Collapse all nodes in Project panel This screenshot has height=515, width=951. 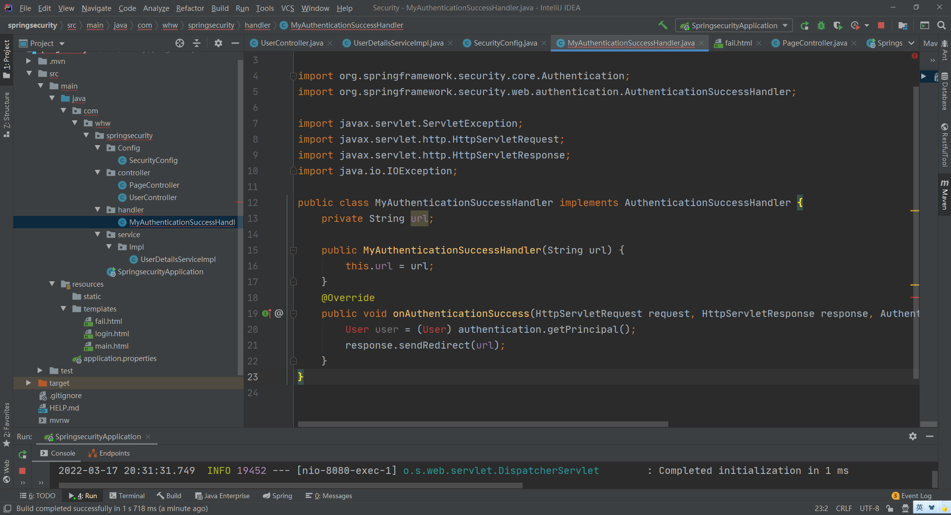point(197,43)
